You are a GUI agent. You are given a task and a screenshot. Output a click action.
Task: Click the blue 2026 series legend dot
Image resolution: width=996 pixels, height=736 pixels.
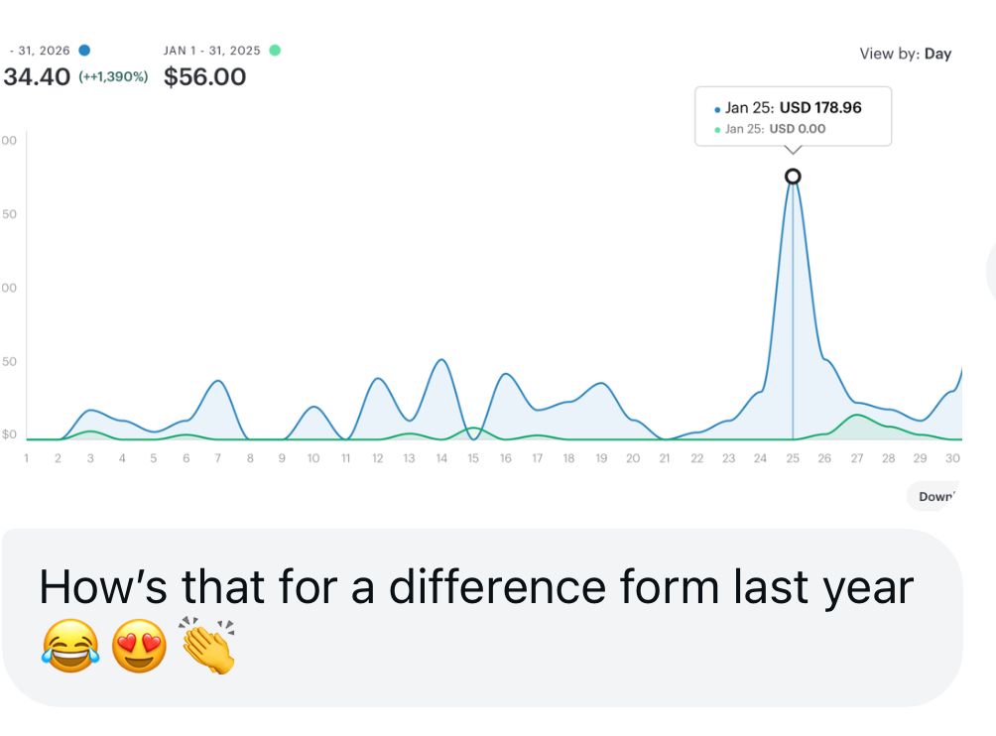(84, 51)
